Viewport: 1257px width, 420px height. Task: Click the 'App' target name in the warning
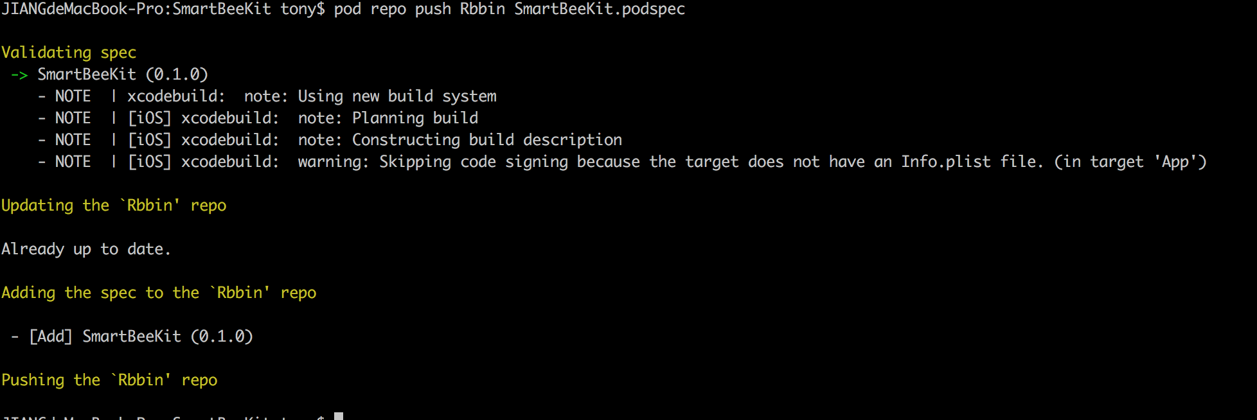(x=1175, y=162)
